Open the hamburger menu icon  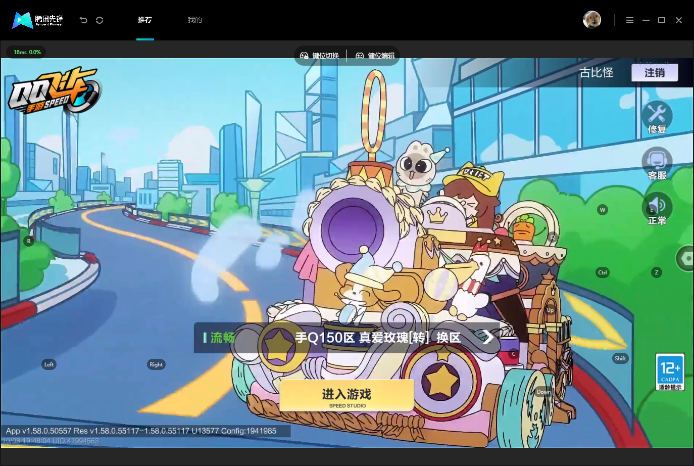630,20
